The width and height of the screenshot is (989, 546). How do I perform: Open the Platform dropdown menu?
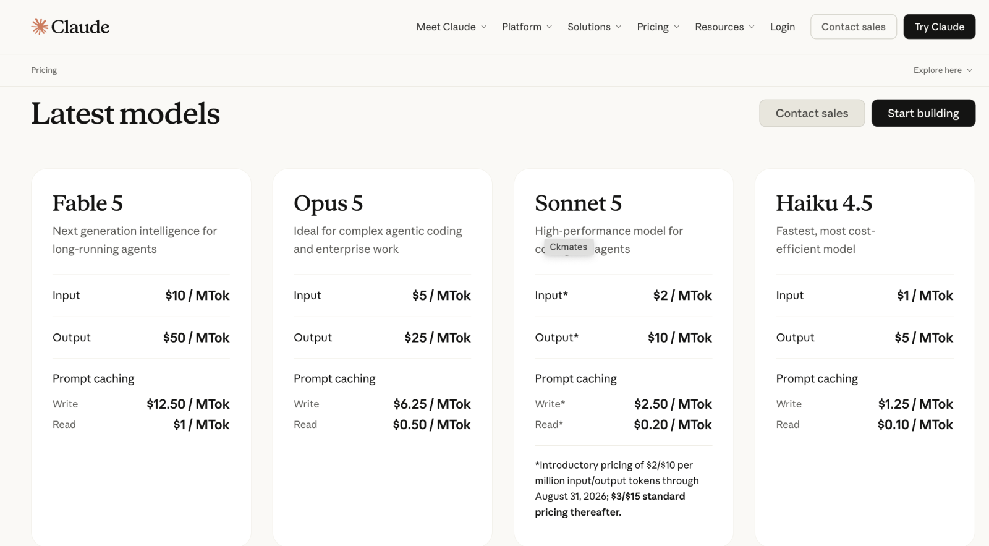[x=527, y=27]
